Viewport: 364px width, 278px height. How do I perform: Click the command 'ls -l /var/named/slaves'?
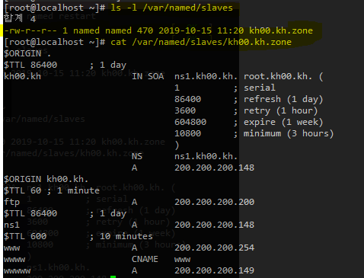171,8
